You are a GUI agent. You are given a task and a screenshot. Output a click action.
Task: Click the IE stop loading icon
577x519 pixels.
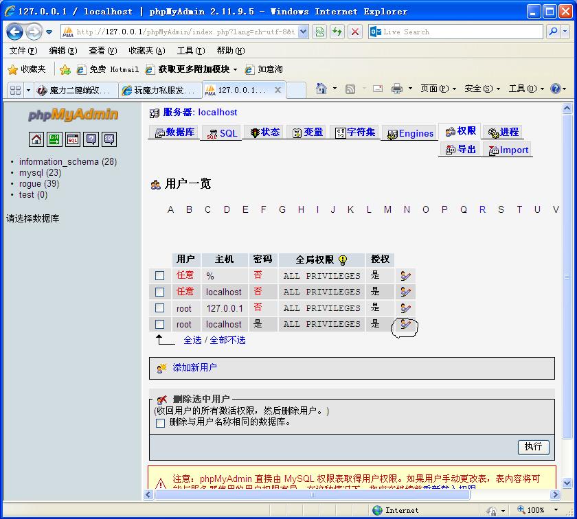pos(355,32)
